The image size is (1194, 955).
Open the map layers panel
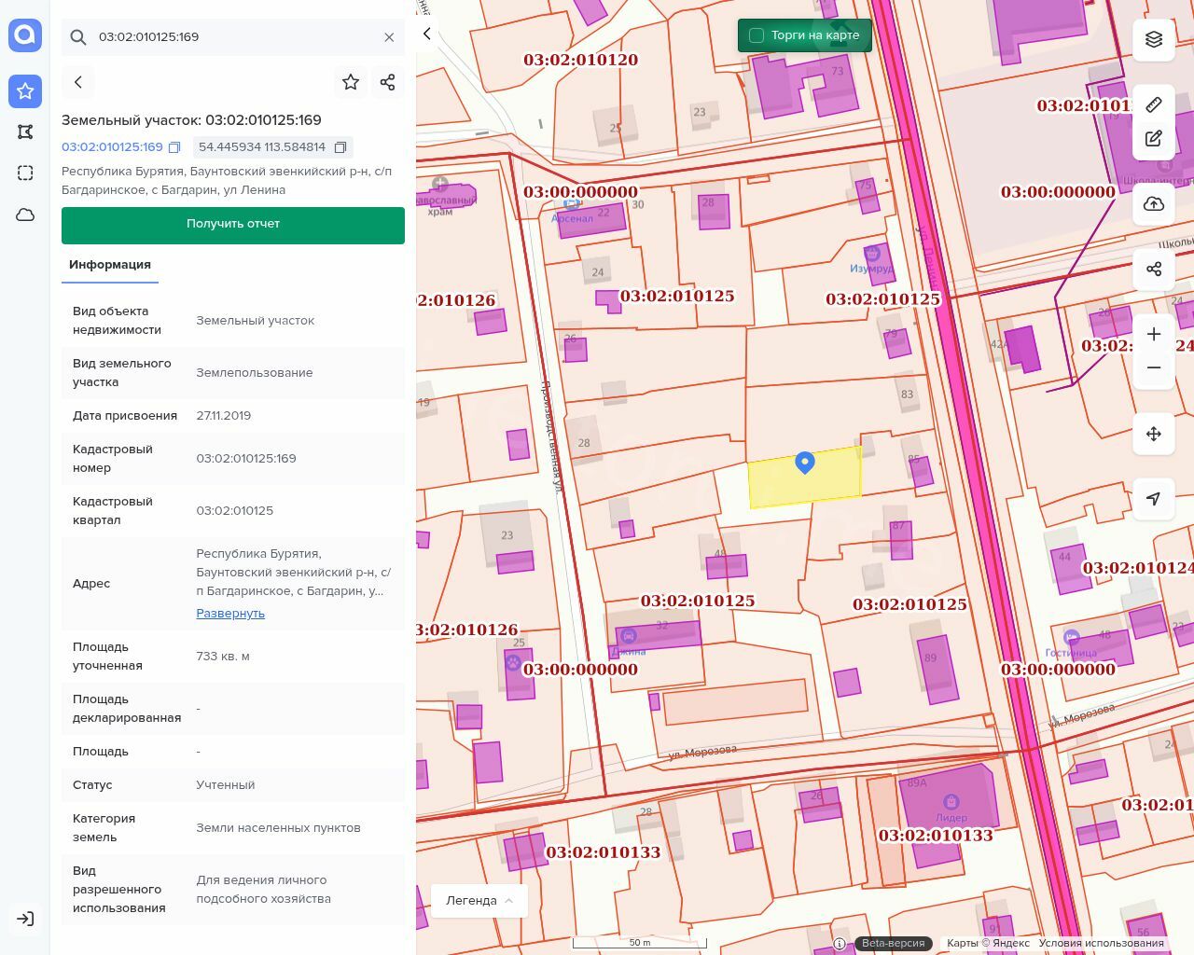[1154, 39]
